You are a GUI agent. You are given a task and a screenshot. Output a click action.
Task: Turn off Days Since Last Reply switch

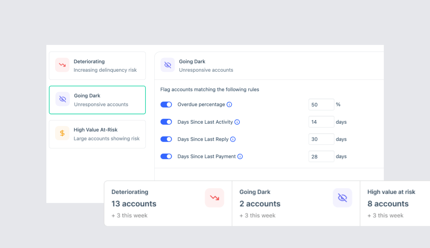coord(166,139)
